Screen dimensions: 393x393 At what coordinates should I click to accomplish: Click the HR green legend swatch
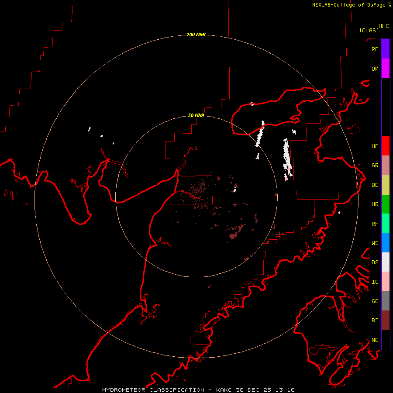point(386,204)
